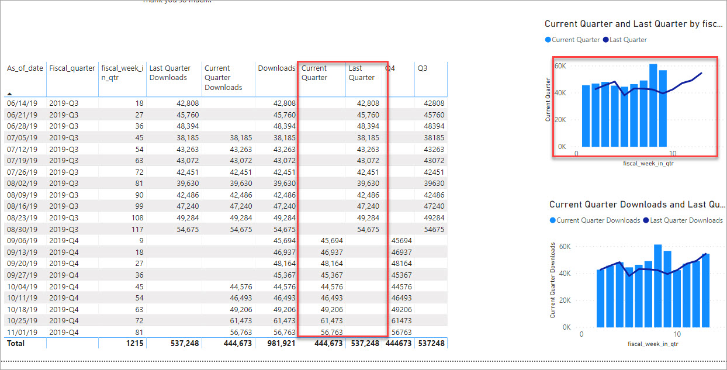Click the Current Quarter legend dot in top chart
Screen dimensions: 727x370
point(548,40)
